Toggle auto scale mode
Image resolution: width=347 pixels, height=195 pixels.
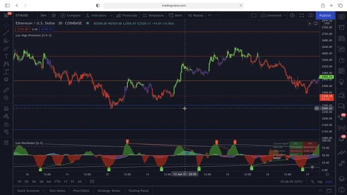tap(329, 181)
